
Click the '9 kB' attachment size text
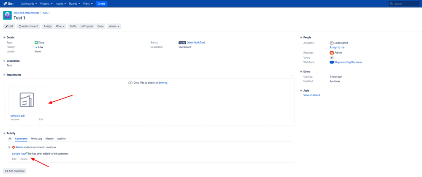coord(41,120)
